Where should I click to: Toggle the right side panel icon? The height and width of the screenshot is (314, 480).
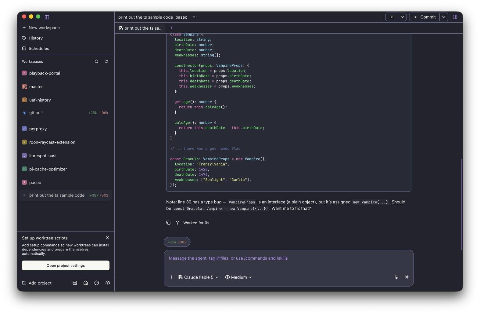455,17
